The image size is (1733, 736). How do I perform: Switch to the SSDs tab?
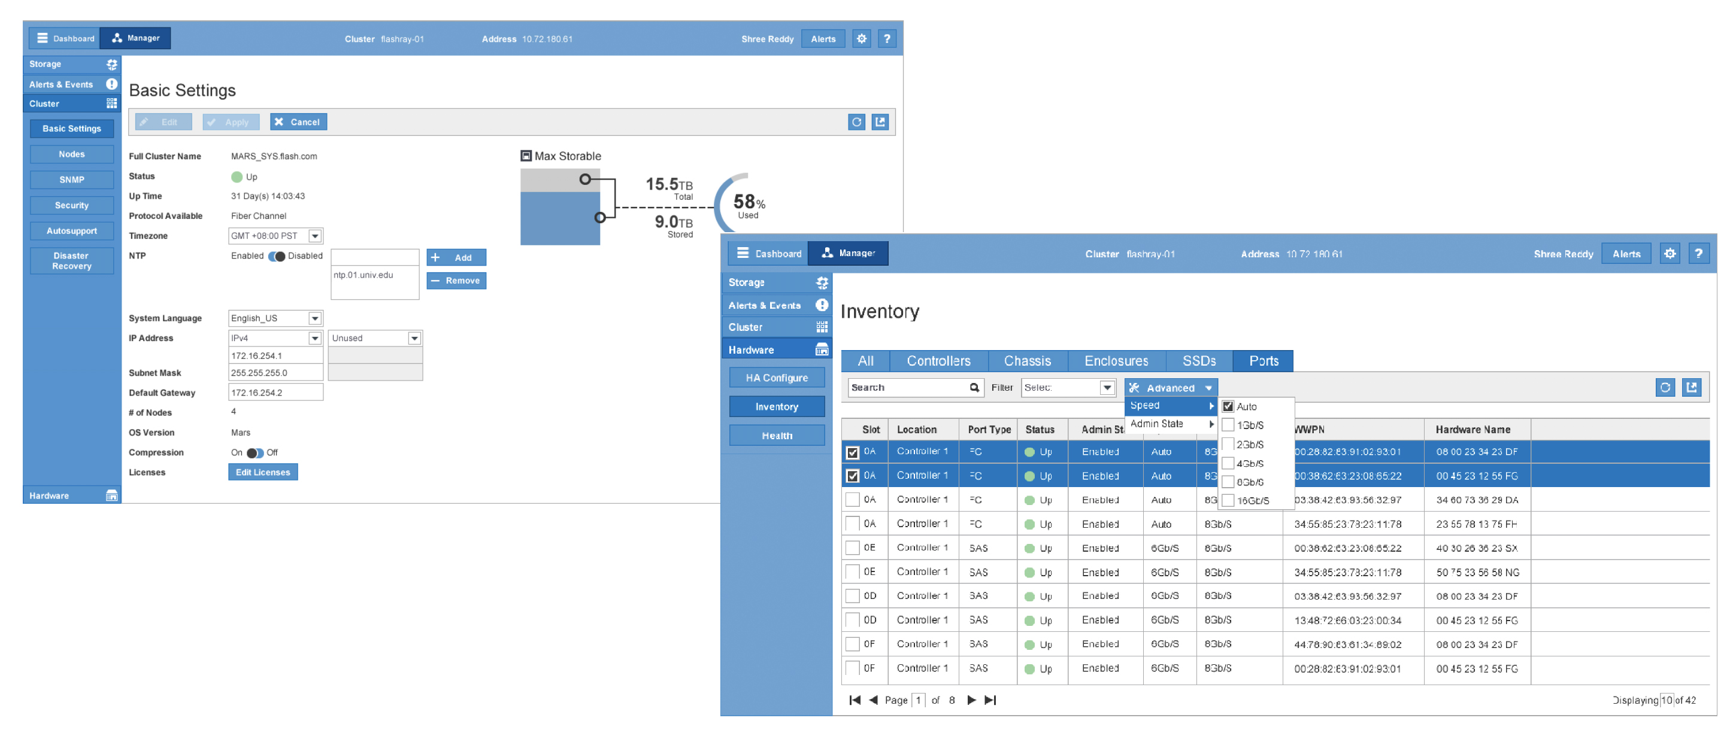pyautogui.click(x=1199, y=361)
